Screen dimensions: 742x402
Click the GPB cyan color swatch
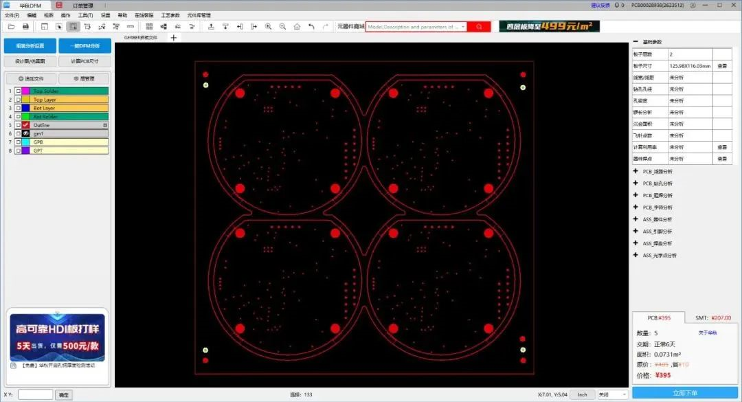click(x=25, y=142)
